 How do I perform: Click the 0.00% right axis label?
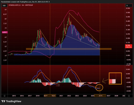[128, 55]
